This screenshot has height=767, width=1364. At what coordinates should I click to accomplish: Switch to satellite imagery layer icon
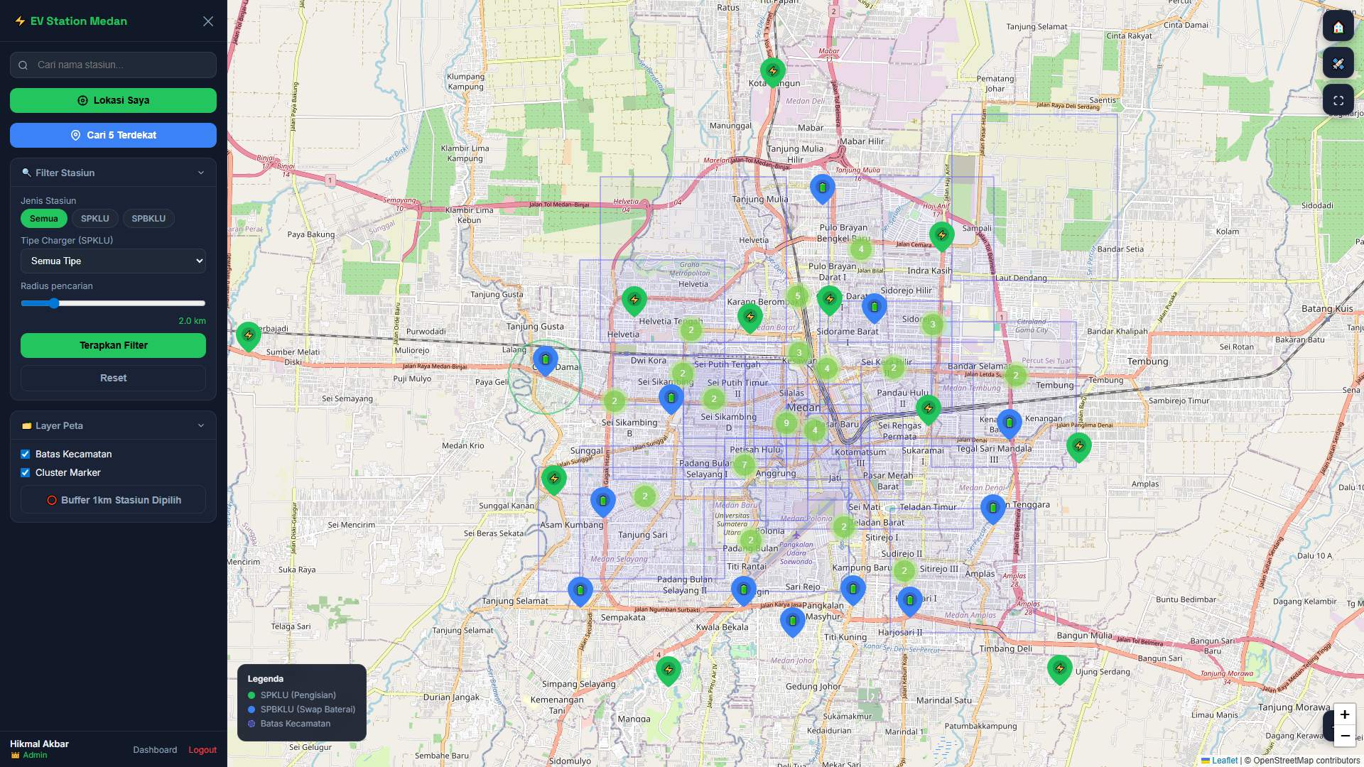click(x=1338, y=64)
